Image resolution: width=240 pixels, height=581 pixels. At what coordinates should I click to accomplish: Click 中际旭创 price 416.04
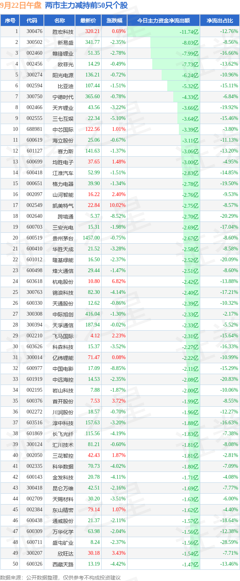pos(93,314)
